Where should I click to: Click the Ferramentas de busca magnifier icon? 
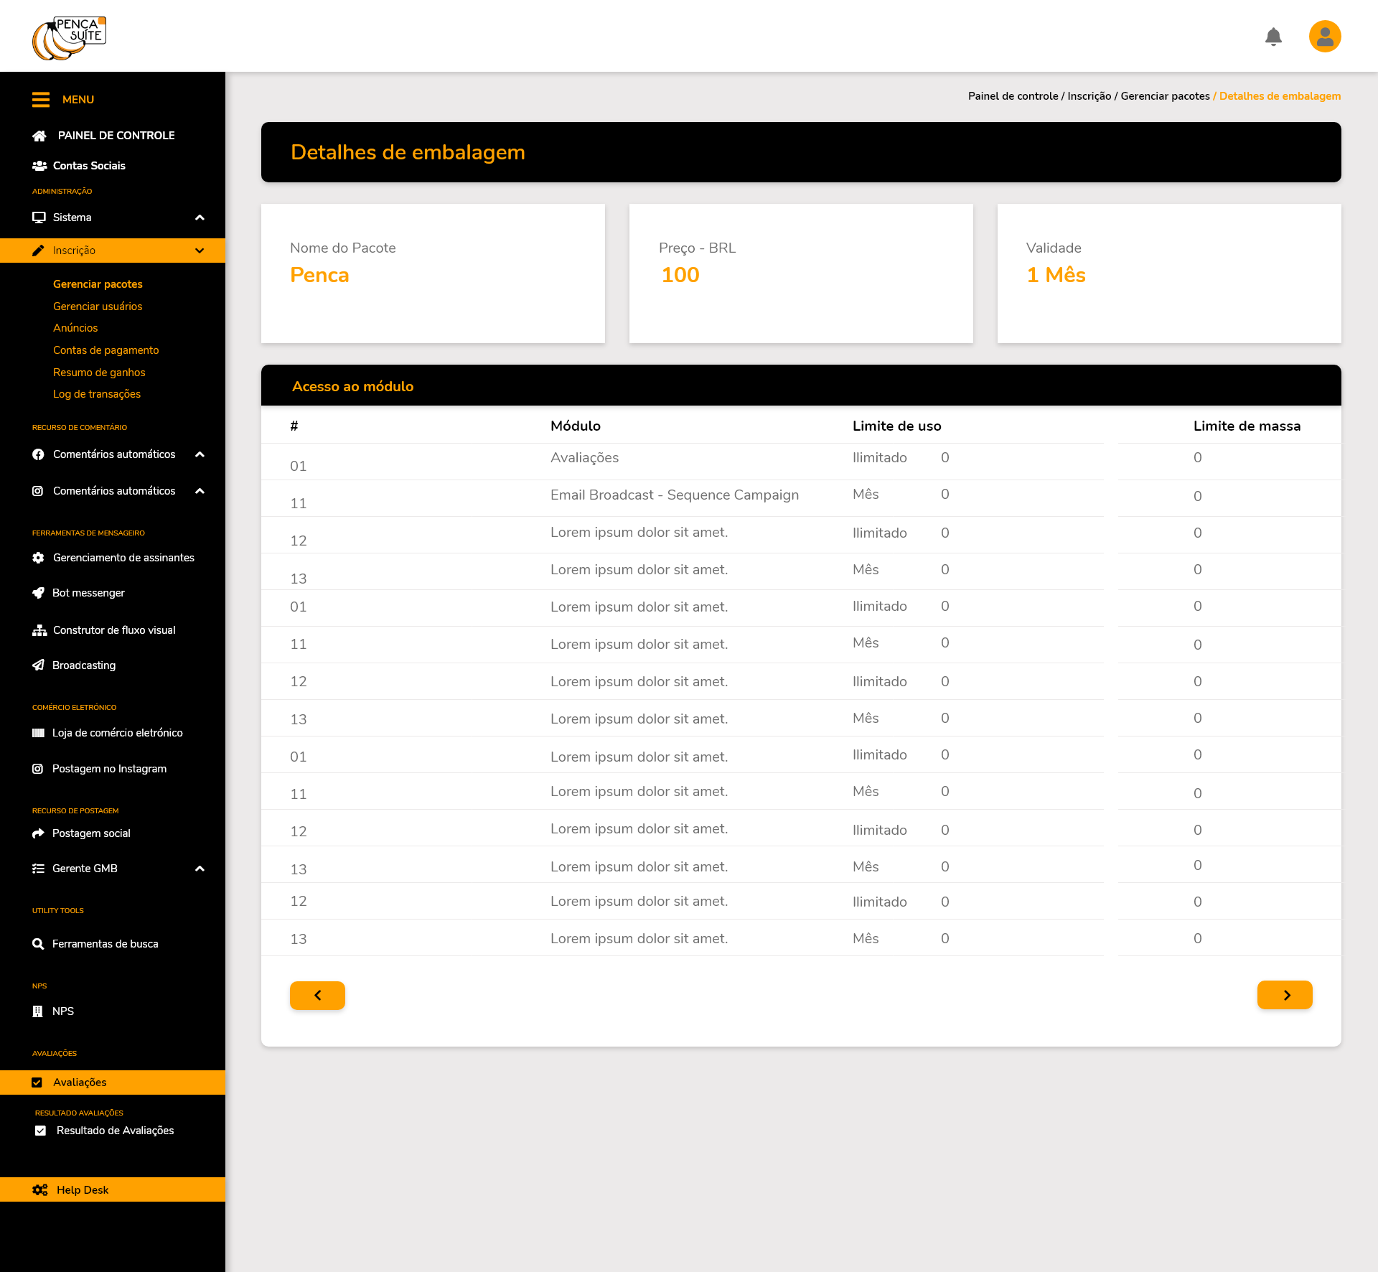[39, 944]
